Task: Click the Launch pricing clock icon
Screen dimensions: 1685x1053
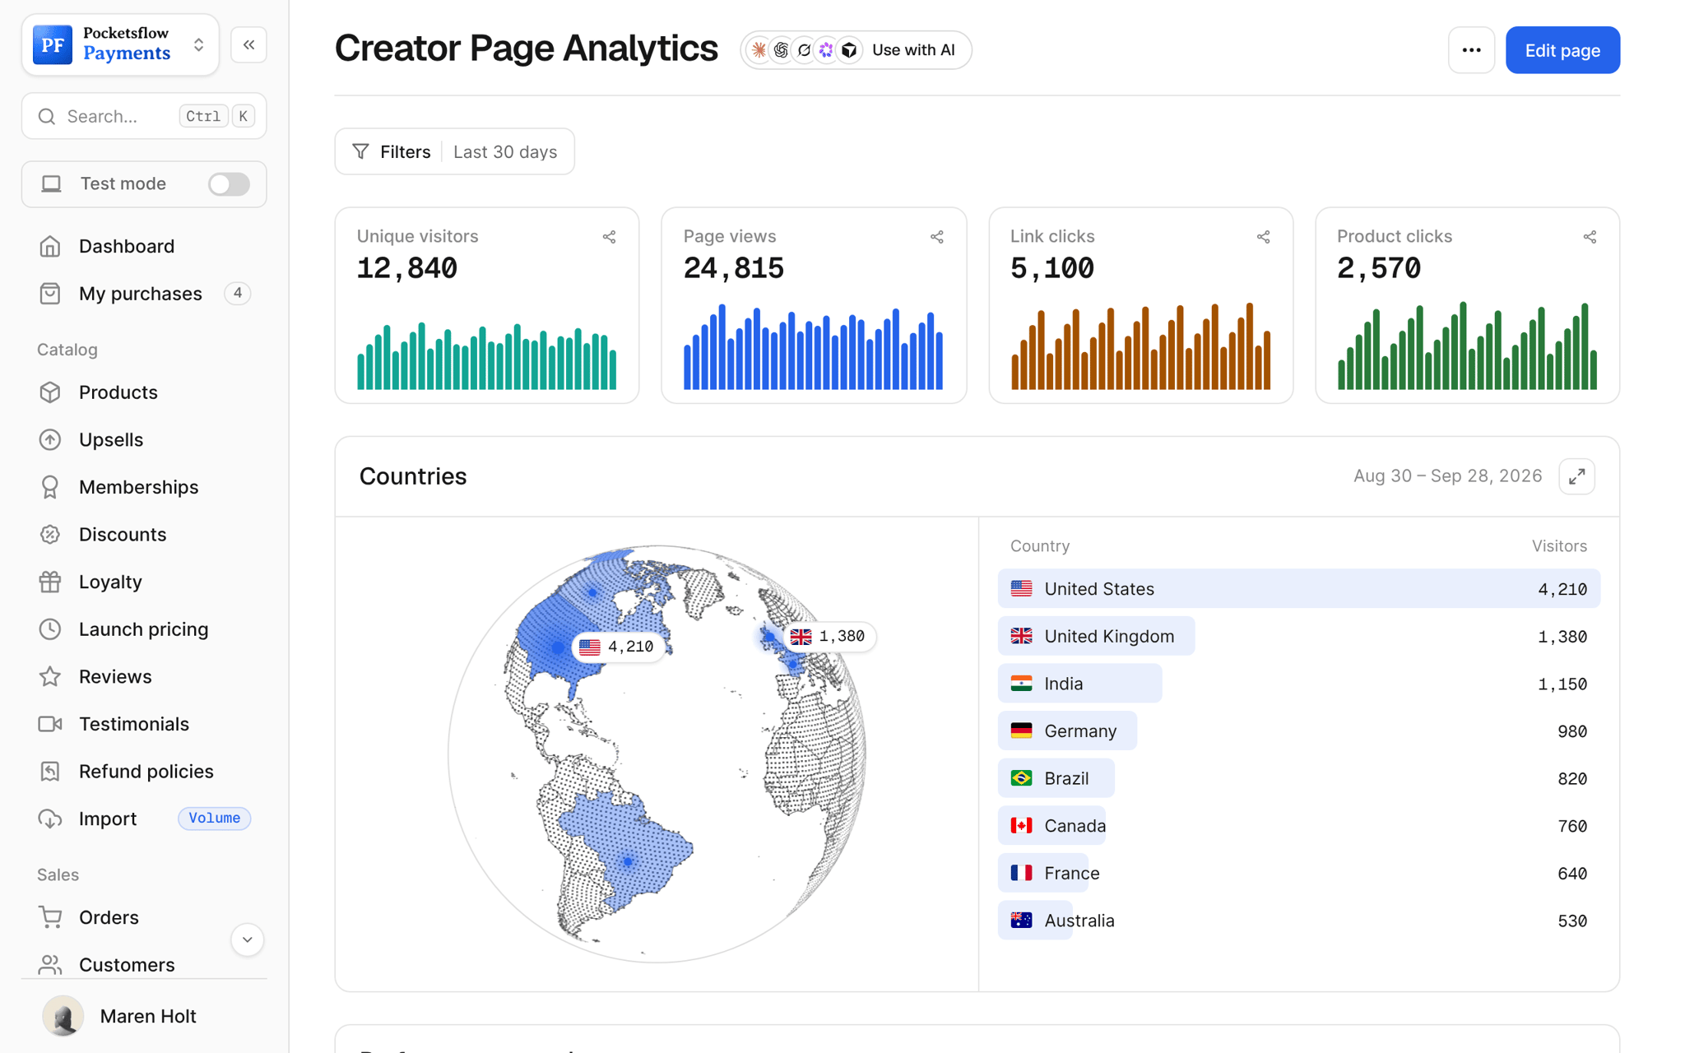Action: [50, 629]
